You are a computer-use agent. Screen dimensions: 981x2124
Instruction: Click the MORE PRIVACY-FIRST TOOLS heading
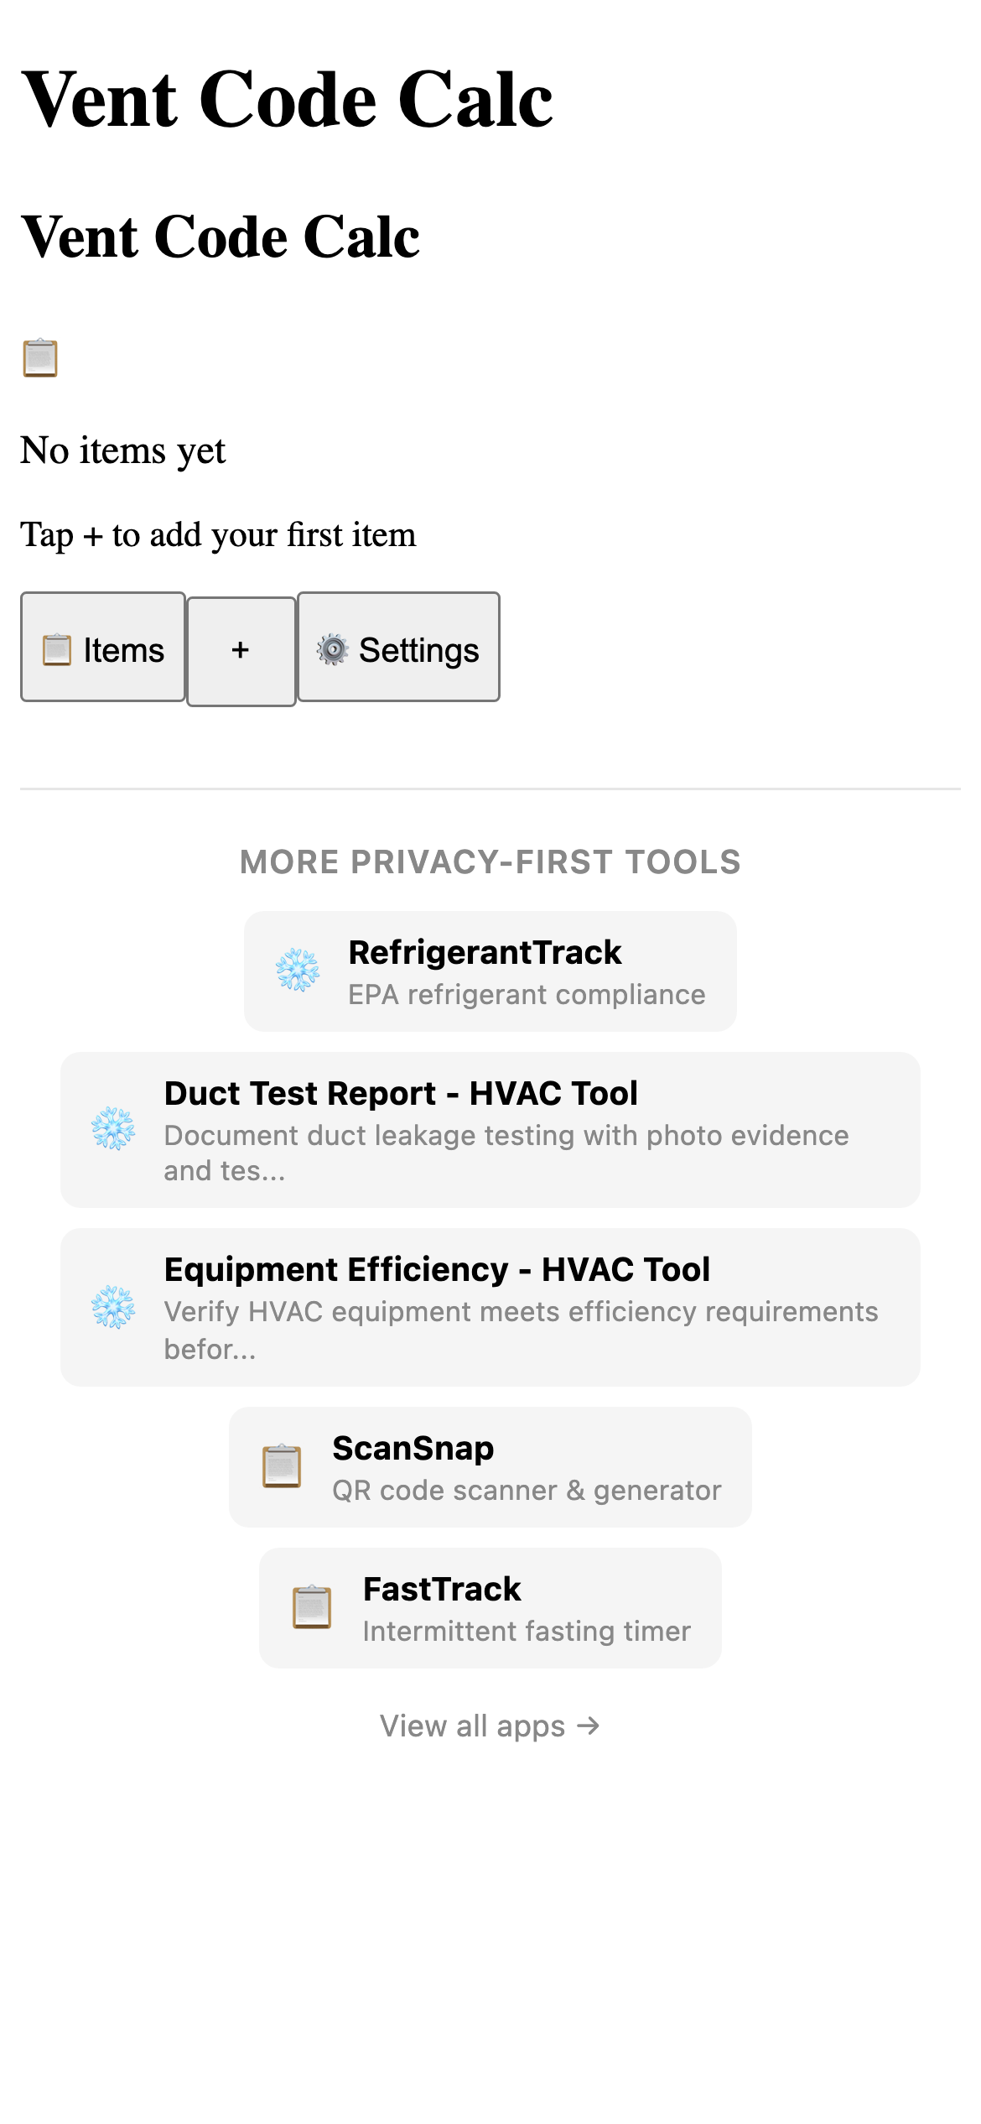[x=490, y=862]
